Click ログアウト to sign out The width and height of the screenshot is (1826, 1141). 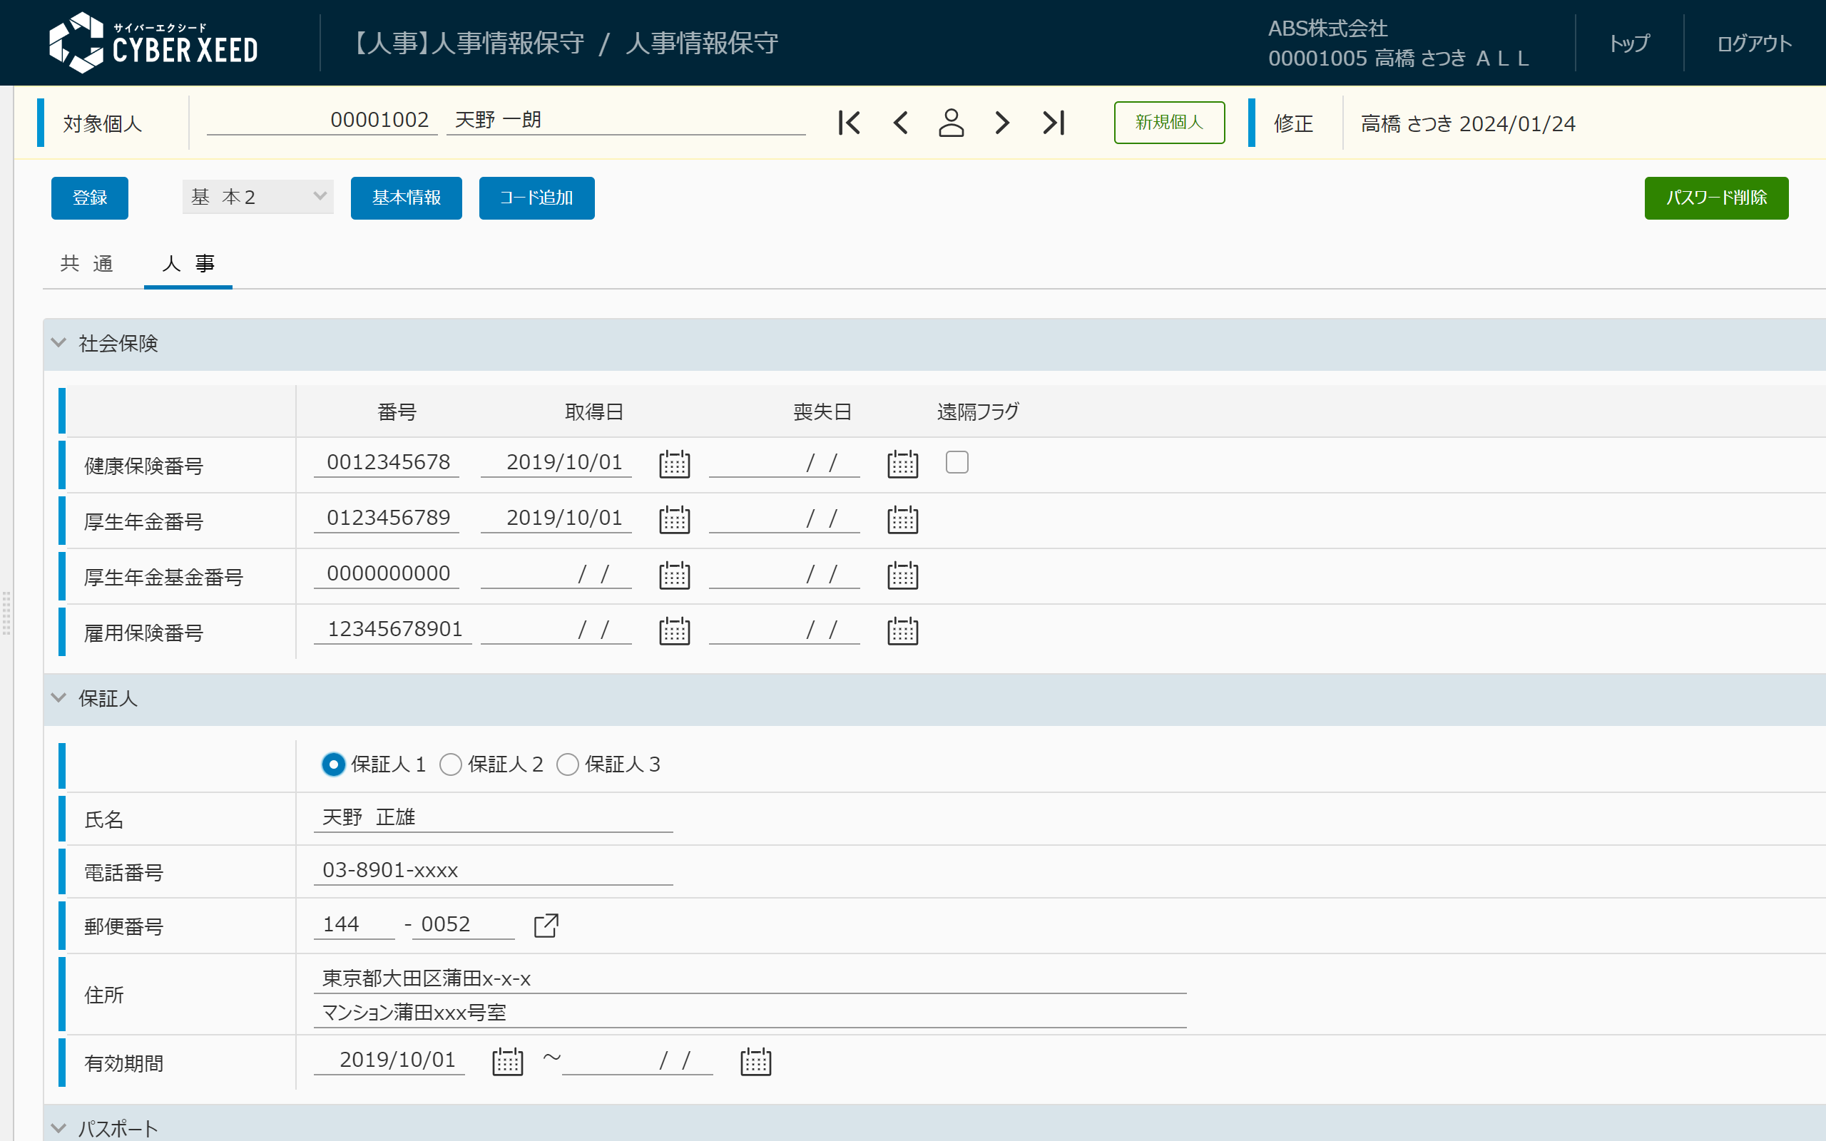click(x=1755, y=43)
